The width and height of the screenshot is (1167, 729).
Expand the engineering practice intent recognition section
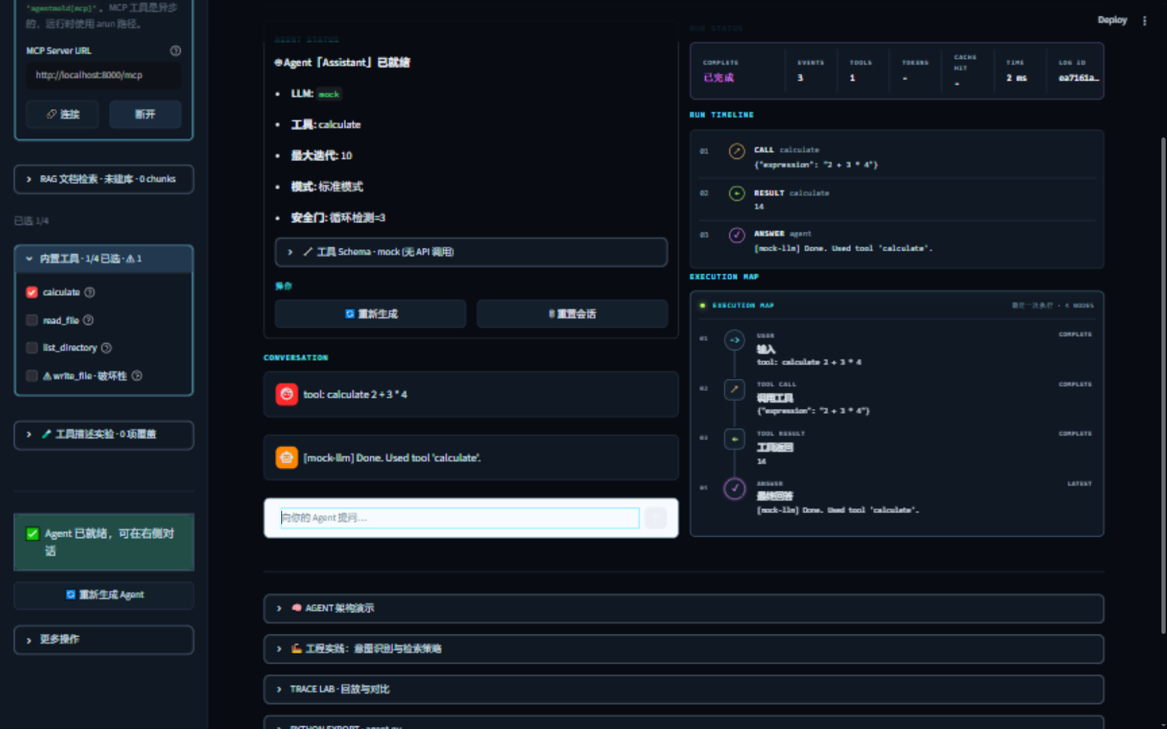pos(684,648)
